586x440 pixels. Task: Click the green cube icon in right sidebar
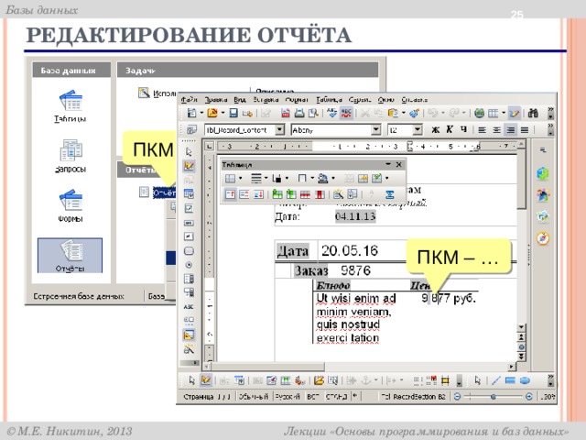tap(543, 173)
